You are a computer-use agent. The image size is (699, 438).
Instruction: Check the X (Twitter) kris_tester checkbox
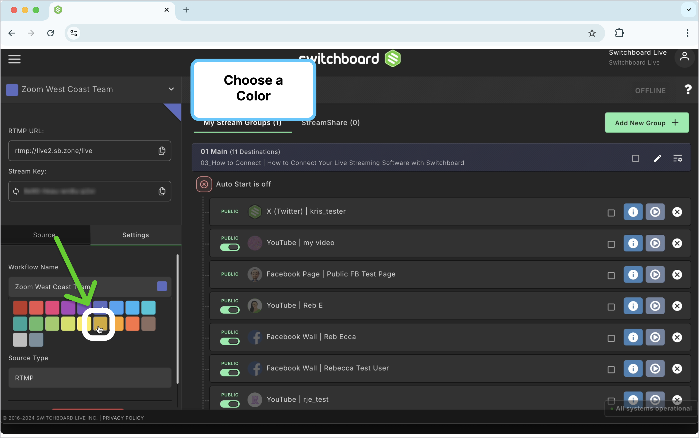click(611, 213)
